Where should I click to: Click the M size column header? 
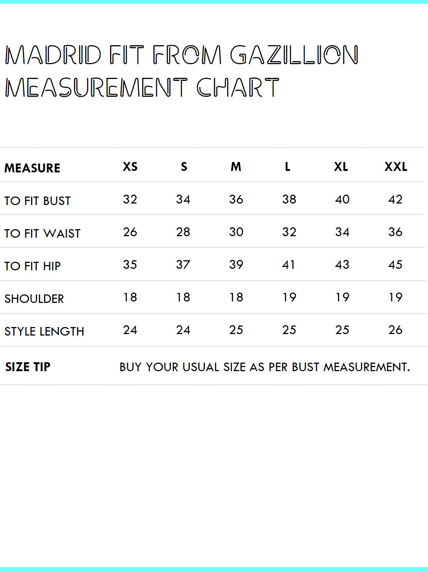(x=236, y=167)
